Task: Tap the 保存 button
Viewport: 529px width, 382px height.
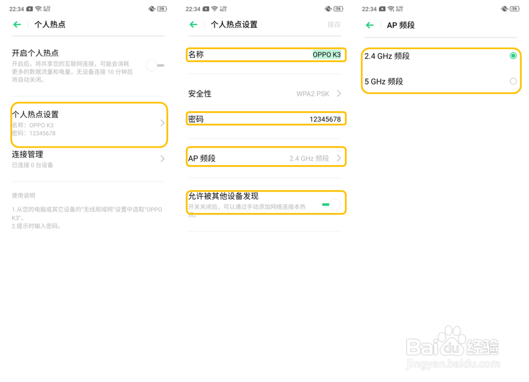Action: click(334, 24)
